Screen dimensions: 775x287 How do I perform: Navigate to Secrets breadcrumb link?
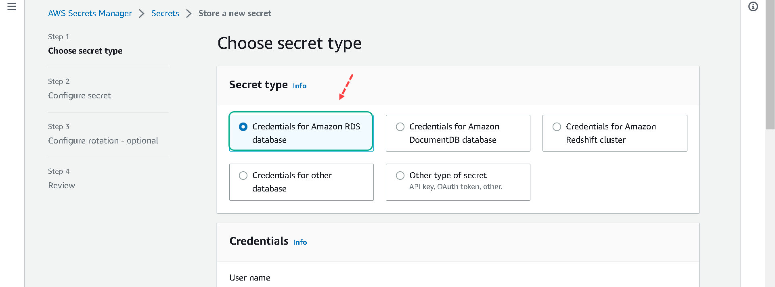click(165, 13)
